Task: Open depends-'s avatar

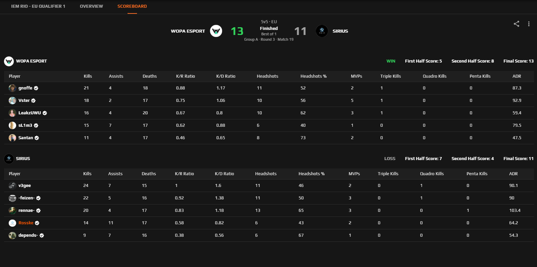Action: (13, 235)
